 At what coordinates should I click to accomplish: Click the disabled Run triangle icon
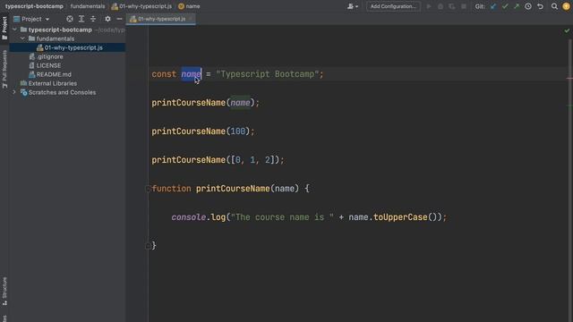(429, 6)
